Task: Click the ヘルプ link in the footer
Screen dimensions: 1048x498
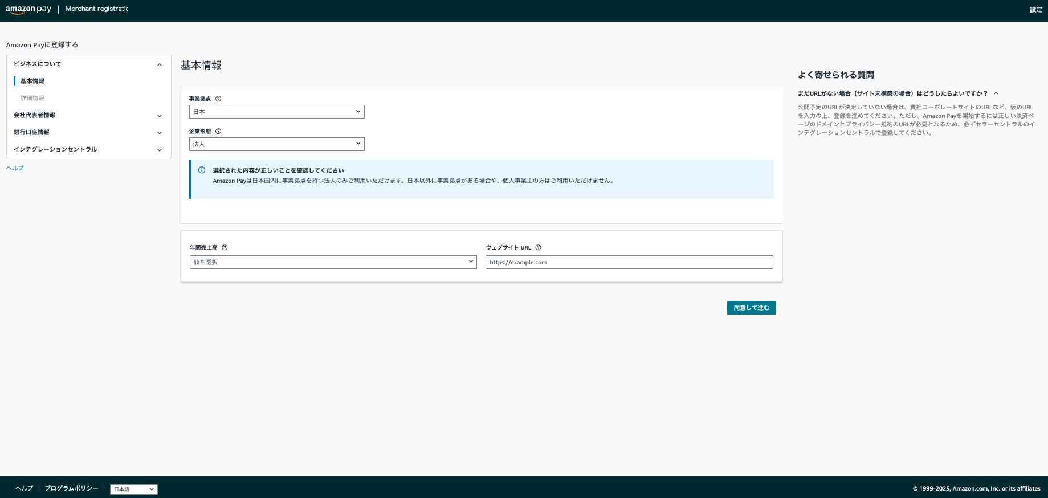Action: tap(25, 488)
